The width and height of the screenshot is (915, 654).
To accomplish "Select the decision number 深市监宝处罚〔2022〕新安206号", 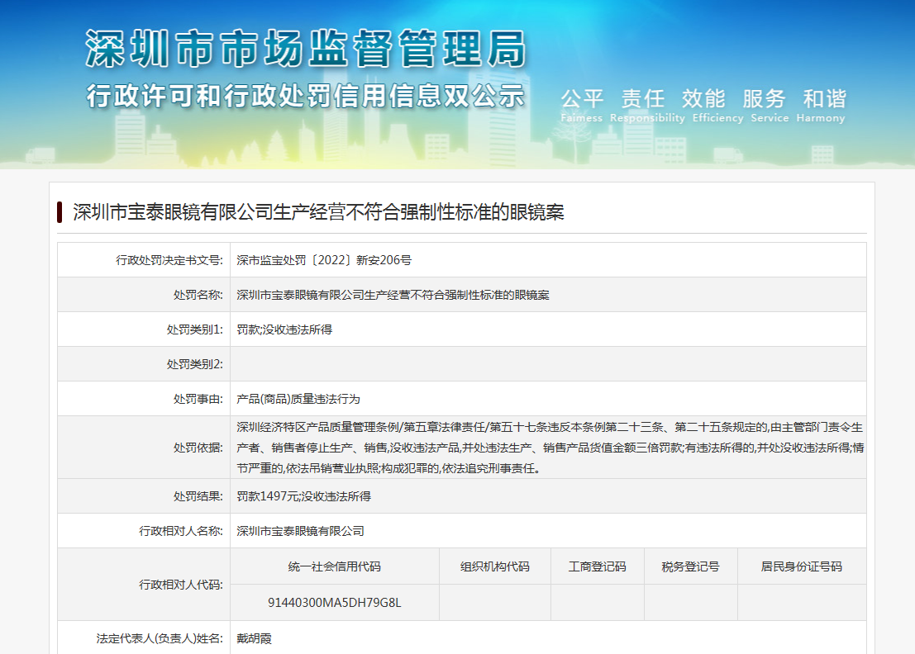I will tap(324, 260).
